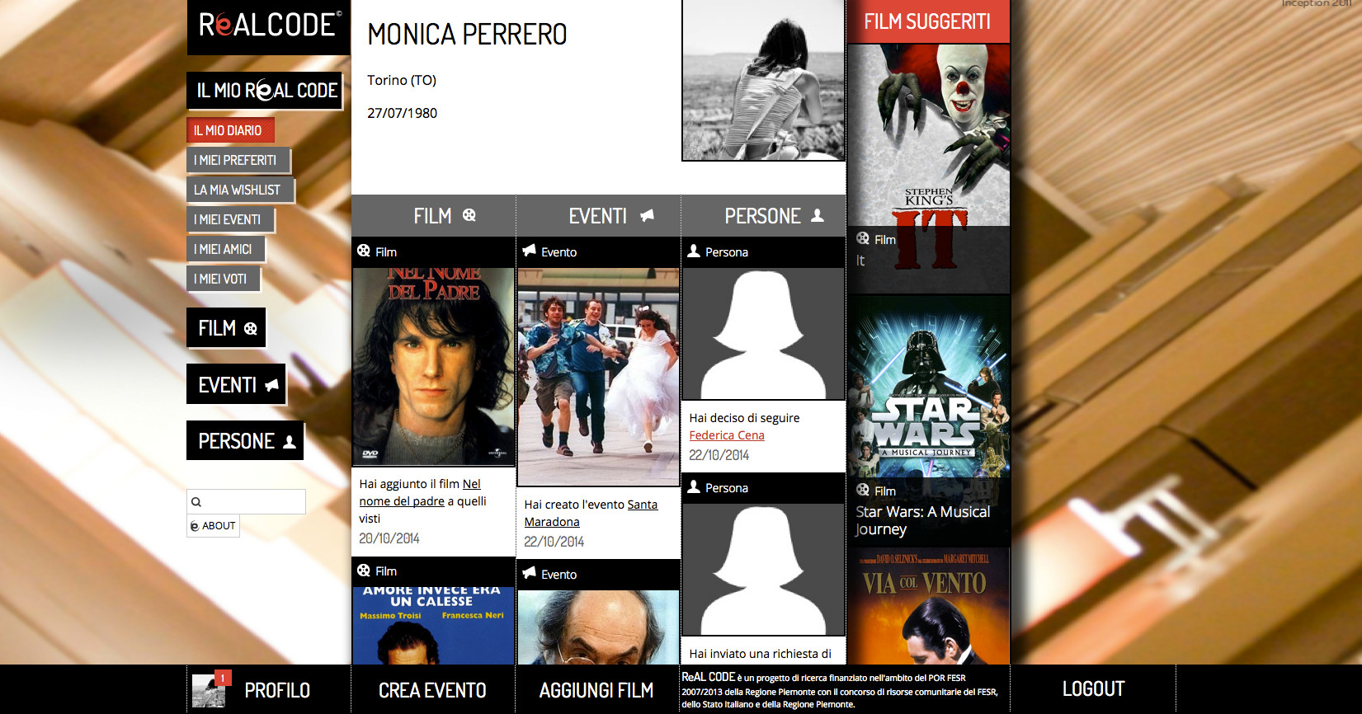Click Logout in the bottom bar
Screen dimensions: 1362x714
click(x=1094, y=689)
